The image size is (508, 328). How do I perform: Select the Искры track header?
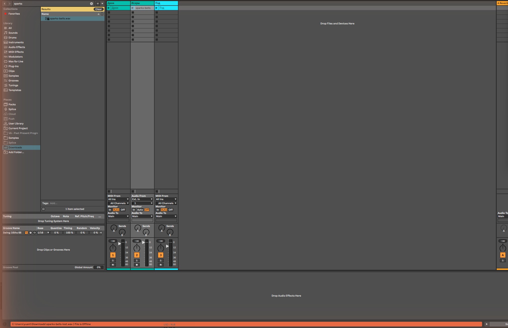point(142,3)
